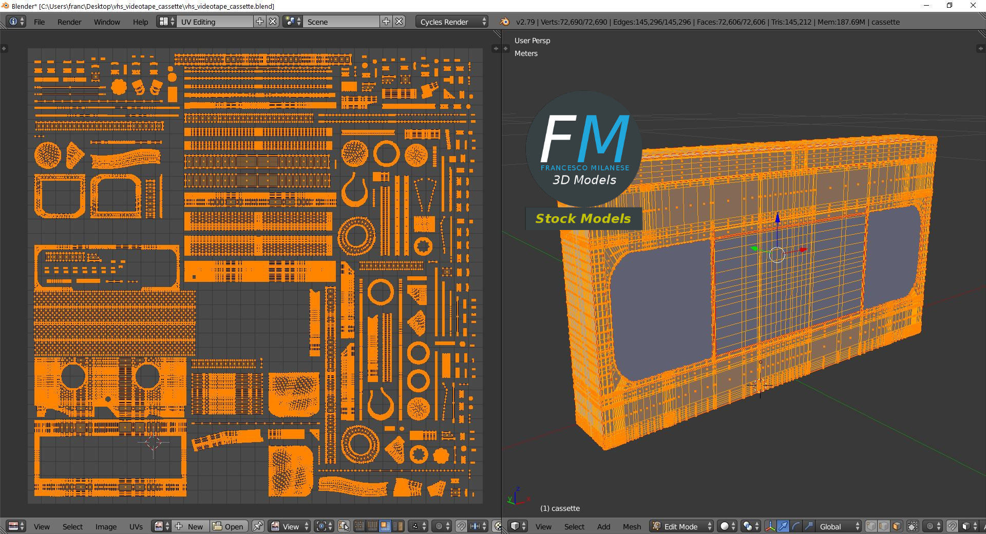Expand the UV editor tool shelf
The width and height of the screenshot is (986, 534).
coord(4,48)
